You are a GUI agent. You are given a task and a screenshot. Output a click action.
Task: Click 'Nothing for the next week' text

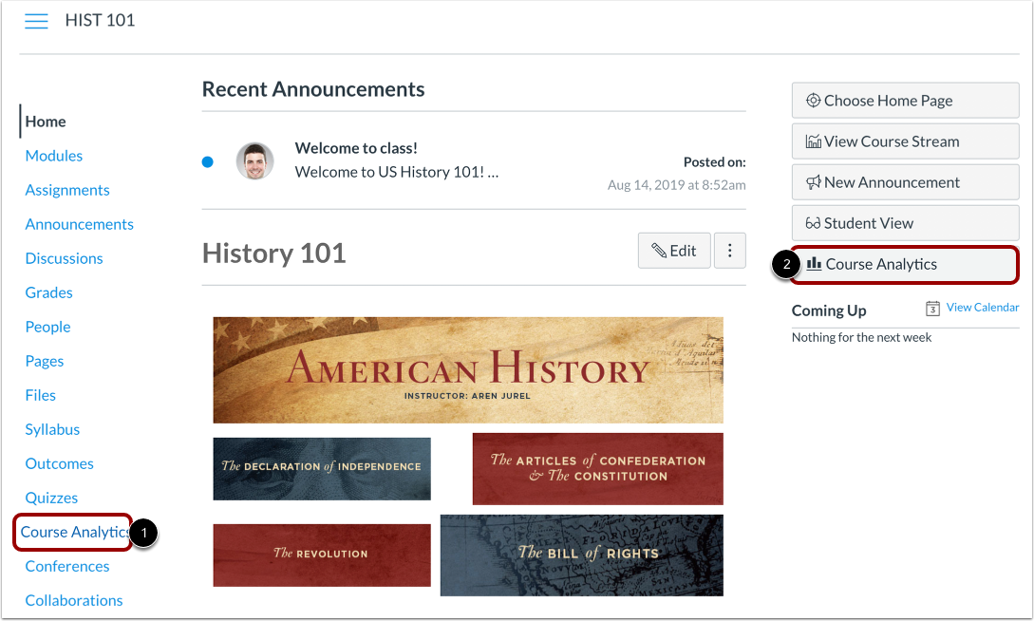(x=862, y=337)
